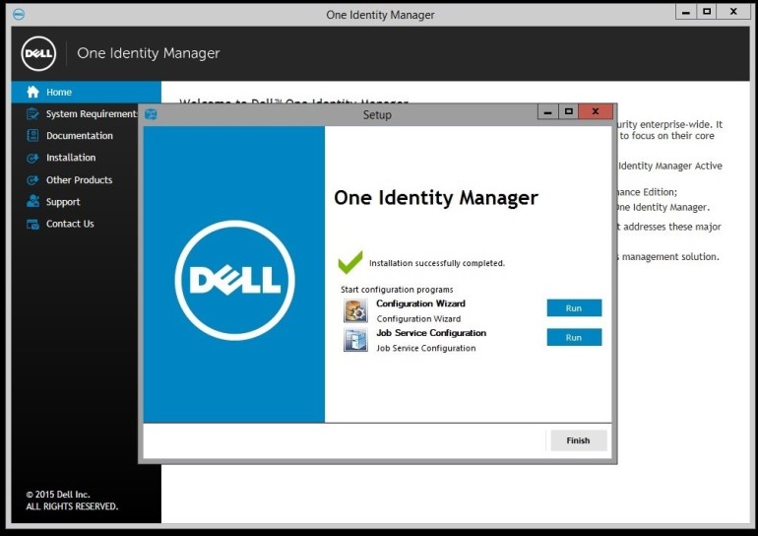Click 'One Identity Manager' header title text

pos(149,53)
